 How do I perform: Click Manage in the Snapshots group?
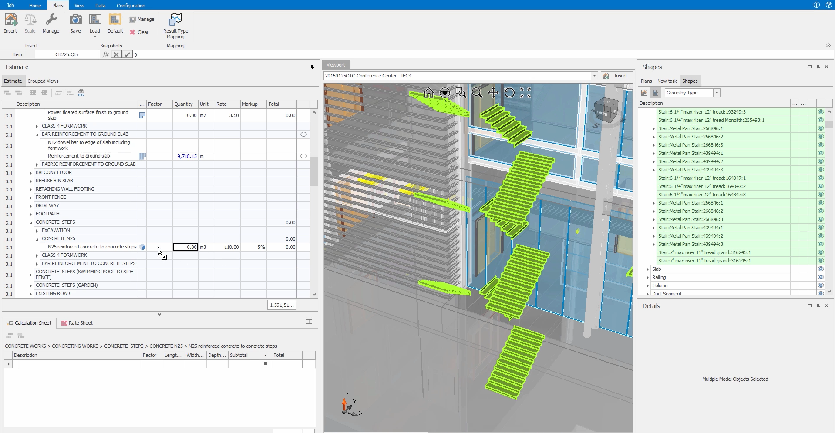141,19
